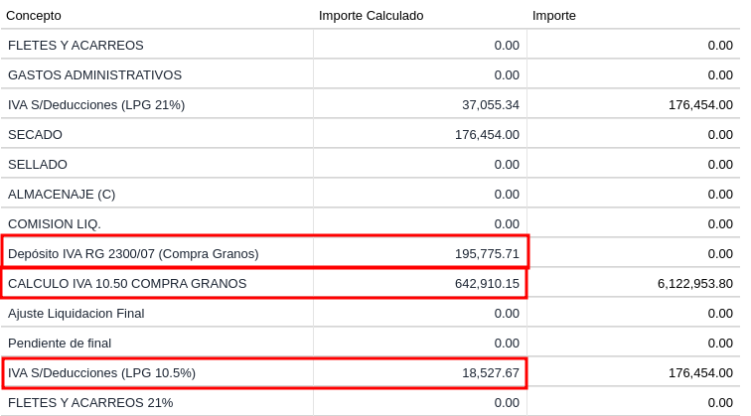Select the FLETES Y ACARREOS concept cell
Screen dimensions: 751x416
(75, 45)
